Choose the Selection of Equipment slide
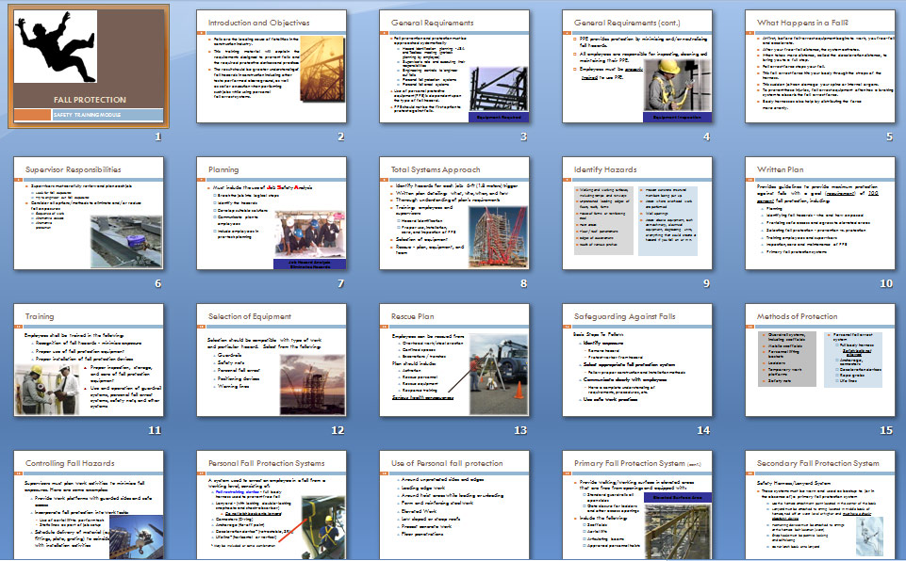This screenshot has height=561, width=906. [x=272, y=361]
